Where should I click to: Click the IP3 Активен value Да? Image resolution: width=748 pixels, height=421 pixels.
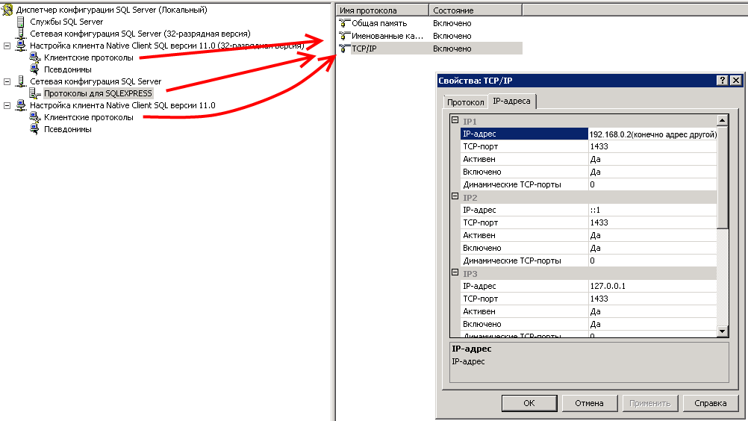[x=652, y=311]
